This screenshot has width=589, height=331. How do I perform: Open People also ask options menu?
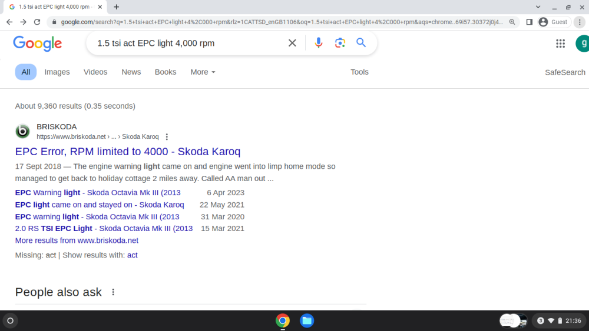113,292
